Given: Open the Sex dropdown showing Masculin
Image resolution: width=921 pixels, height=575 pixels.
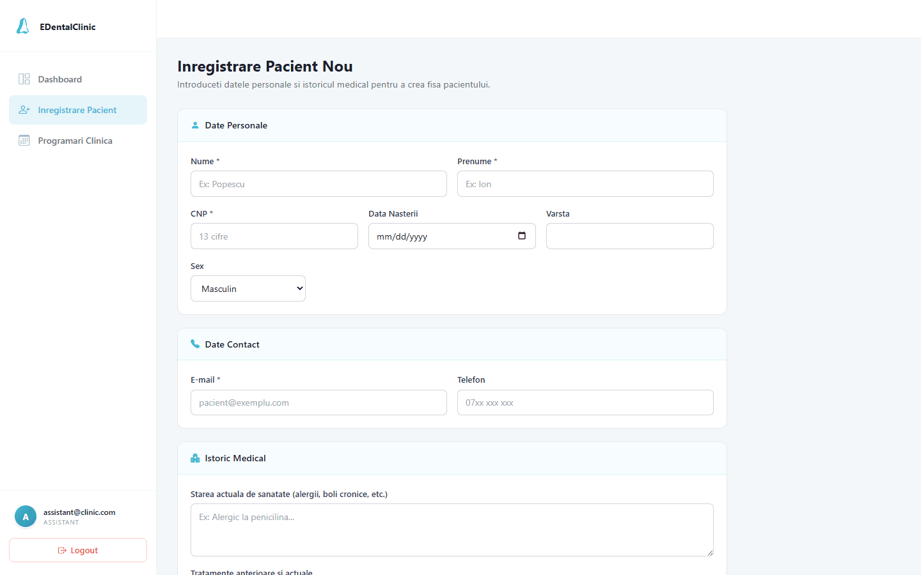Looking at the screenshot, I should click(248, 289).
